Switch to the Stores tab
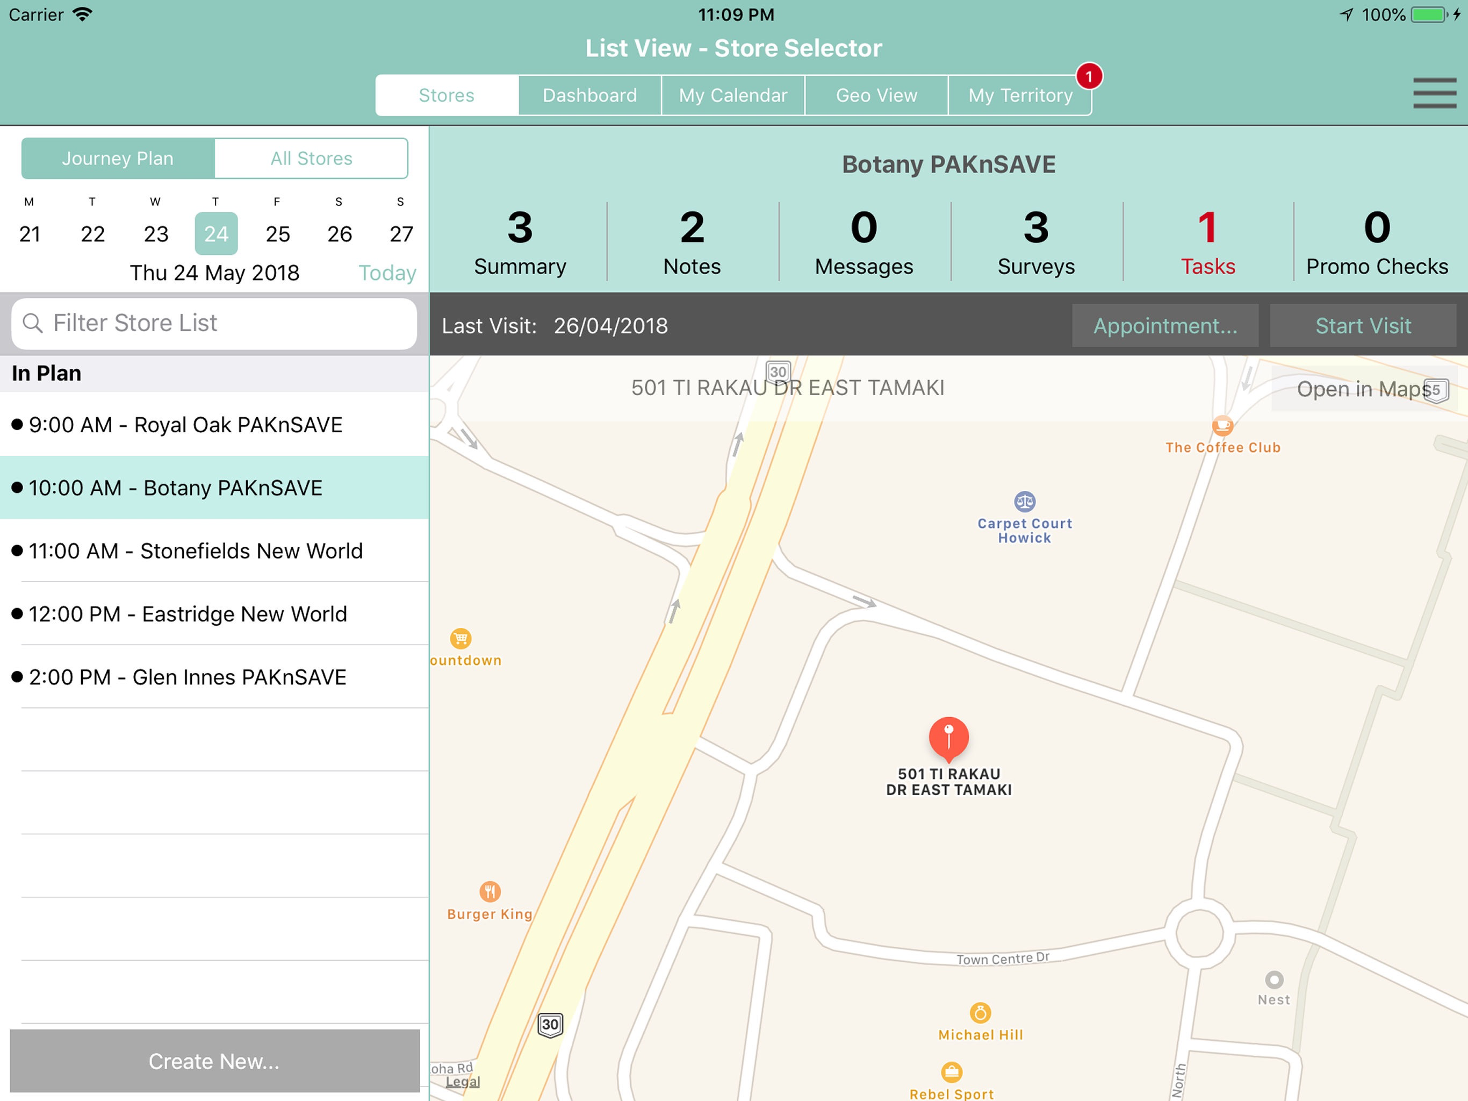This screenshot has width=1468, height=1101. pyautogui.click(x=447, y=95)
